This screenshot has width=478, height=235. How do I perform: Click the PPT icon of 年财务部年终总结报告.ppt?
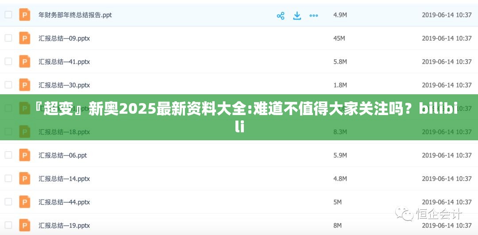click(x=25, y=15)
